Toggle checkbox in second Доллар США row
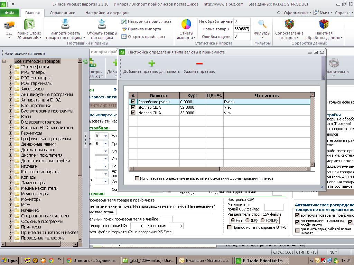 click(133, 113)
